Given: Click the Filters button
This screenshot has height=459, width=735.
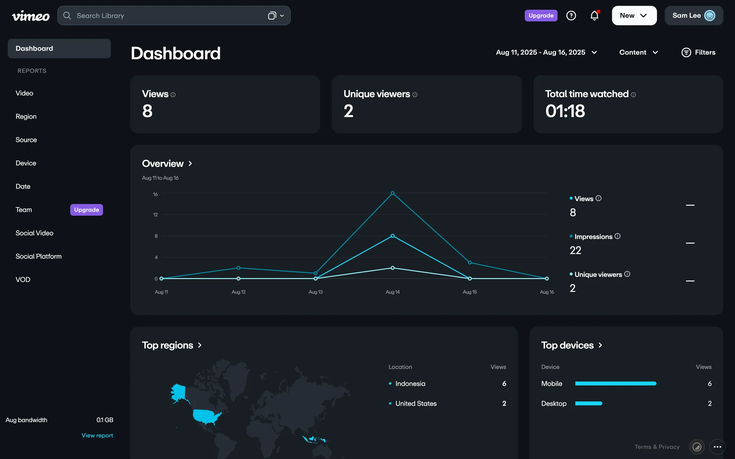Looking at the screenshot, I should coord(698,52).
